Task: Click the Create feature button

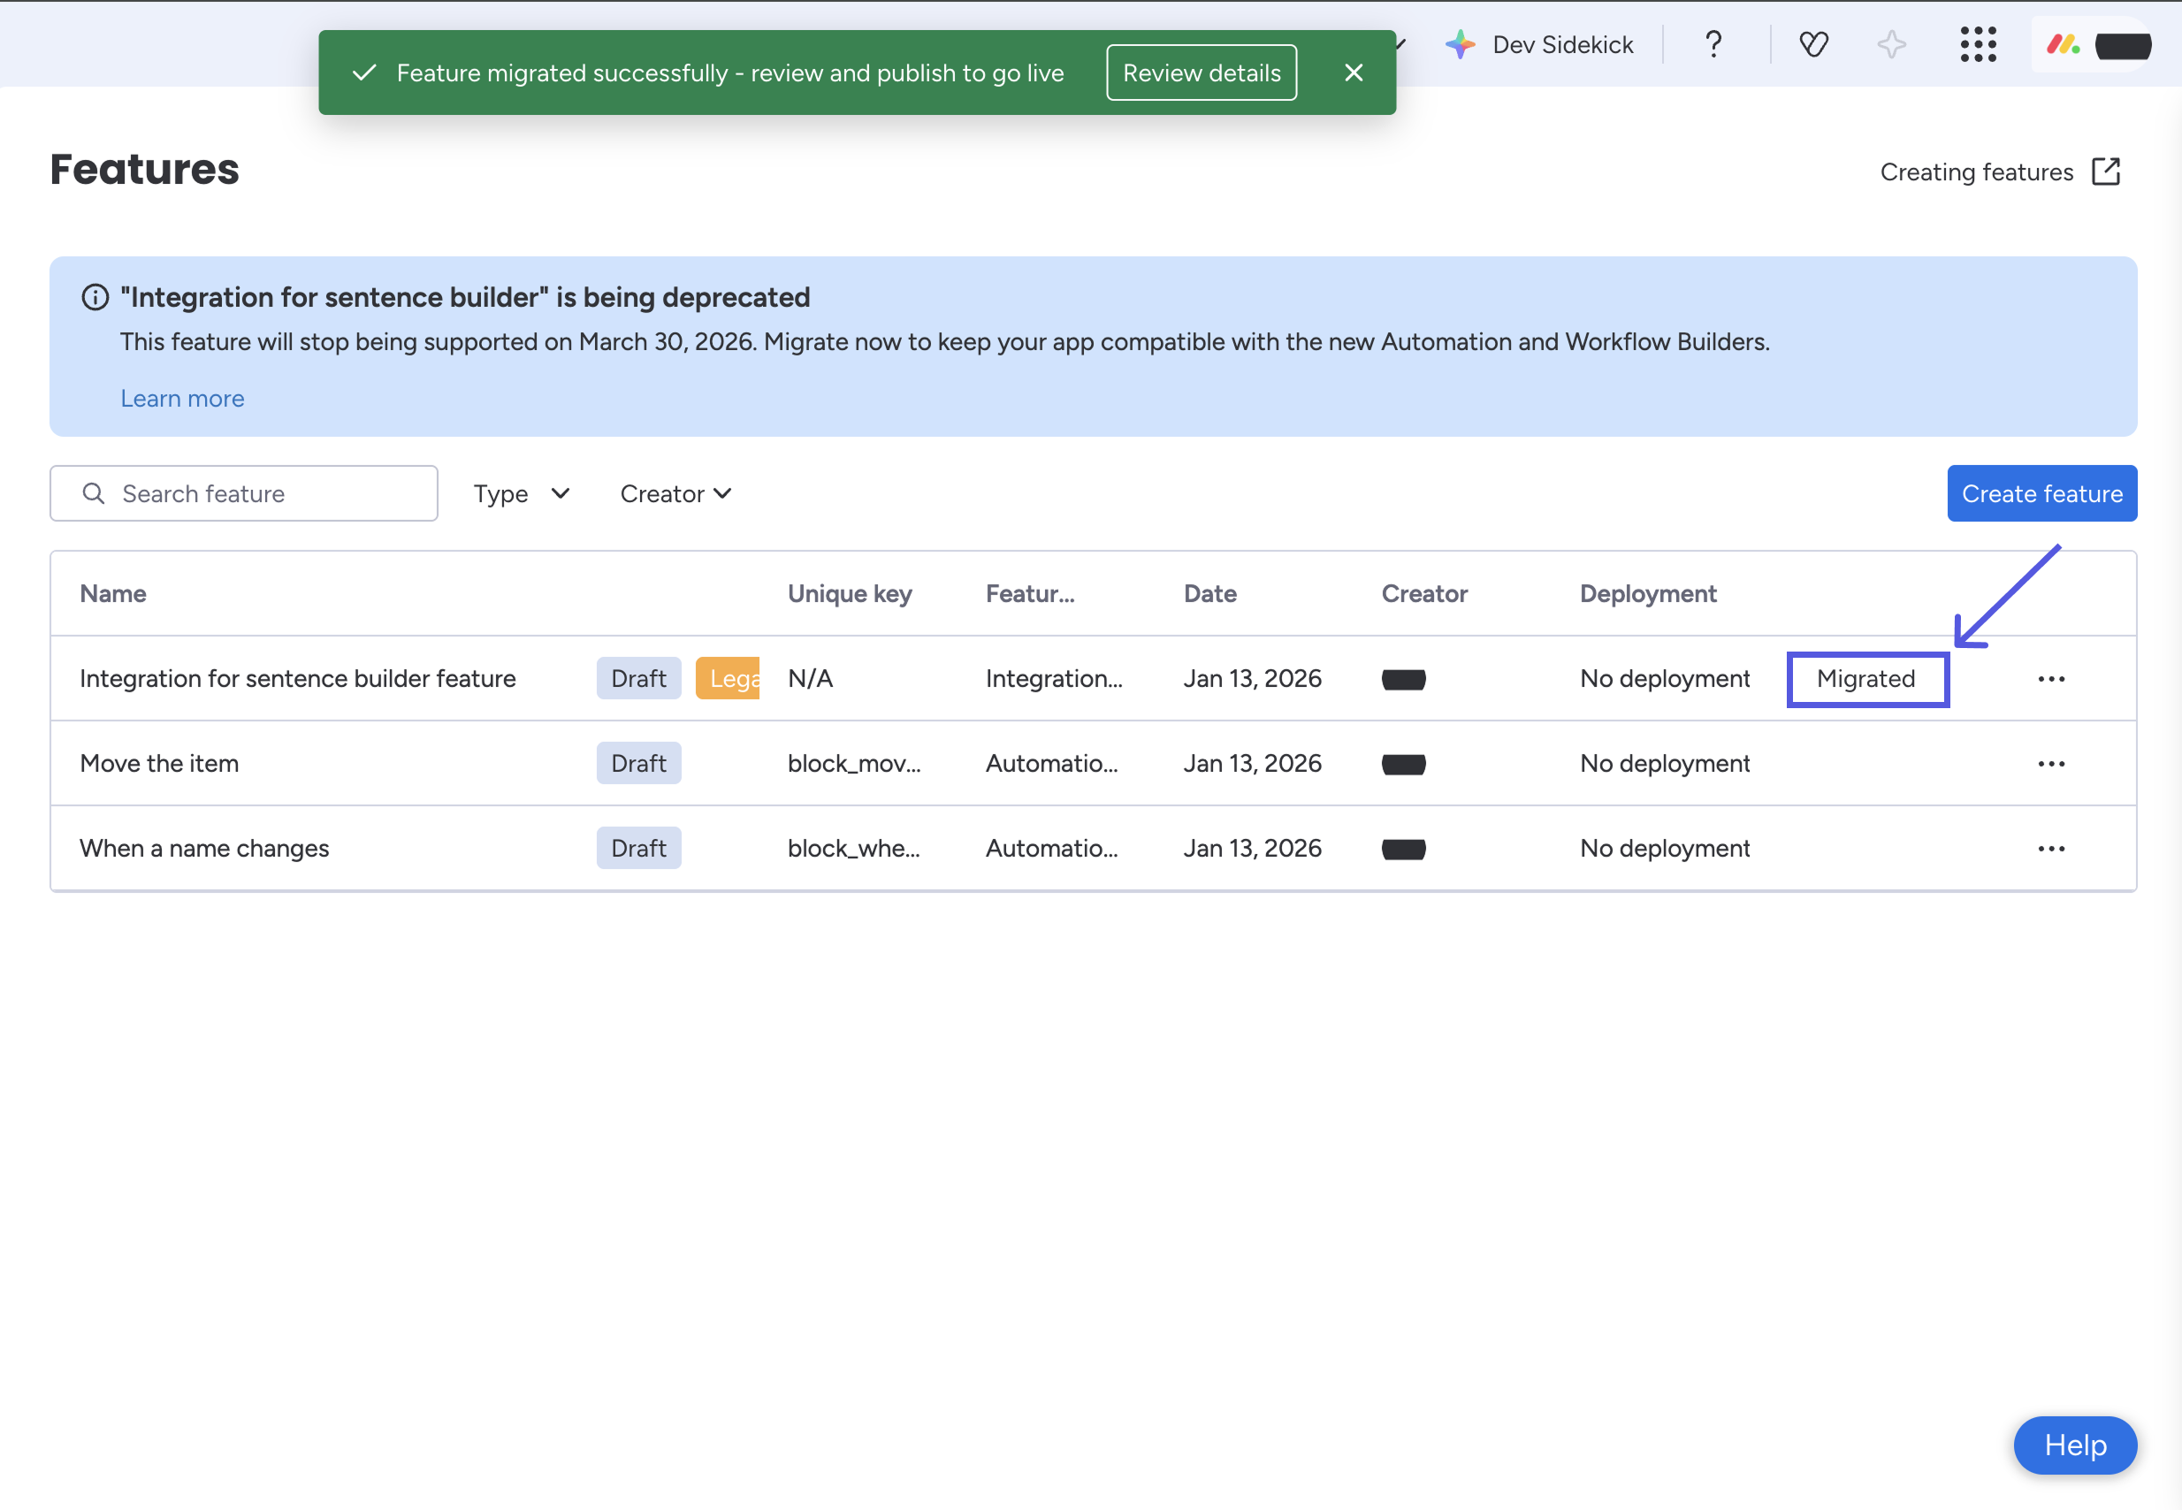Action: tap(2041, 493)
